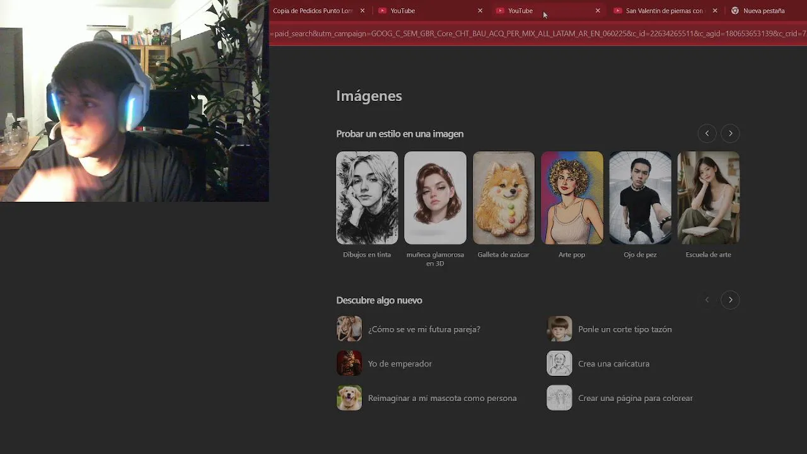Click the Arte pop label
The height and width of the screenshot is (454, 807).
572,255
